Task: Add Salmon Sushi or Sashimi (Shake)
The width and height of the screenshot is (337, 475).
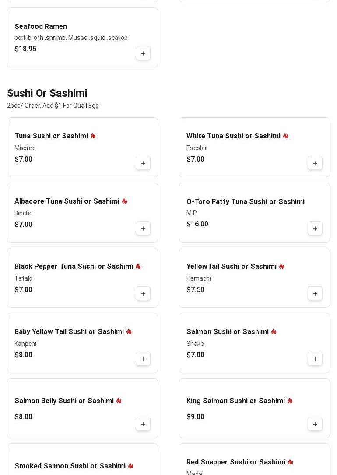Action: (x=315, y=359)
